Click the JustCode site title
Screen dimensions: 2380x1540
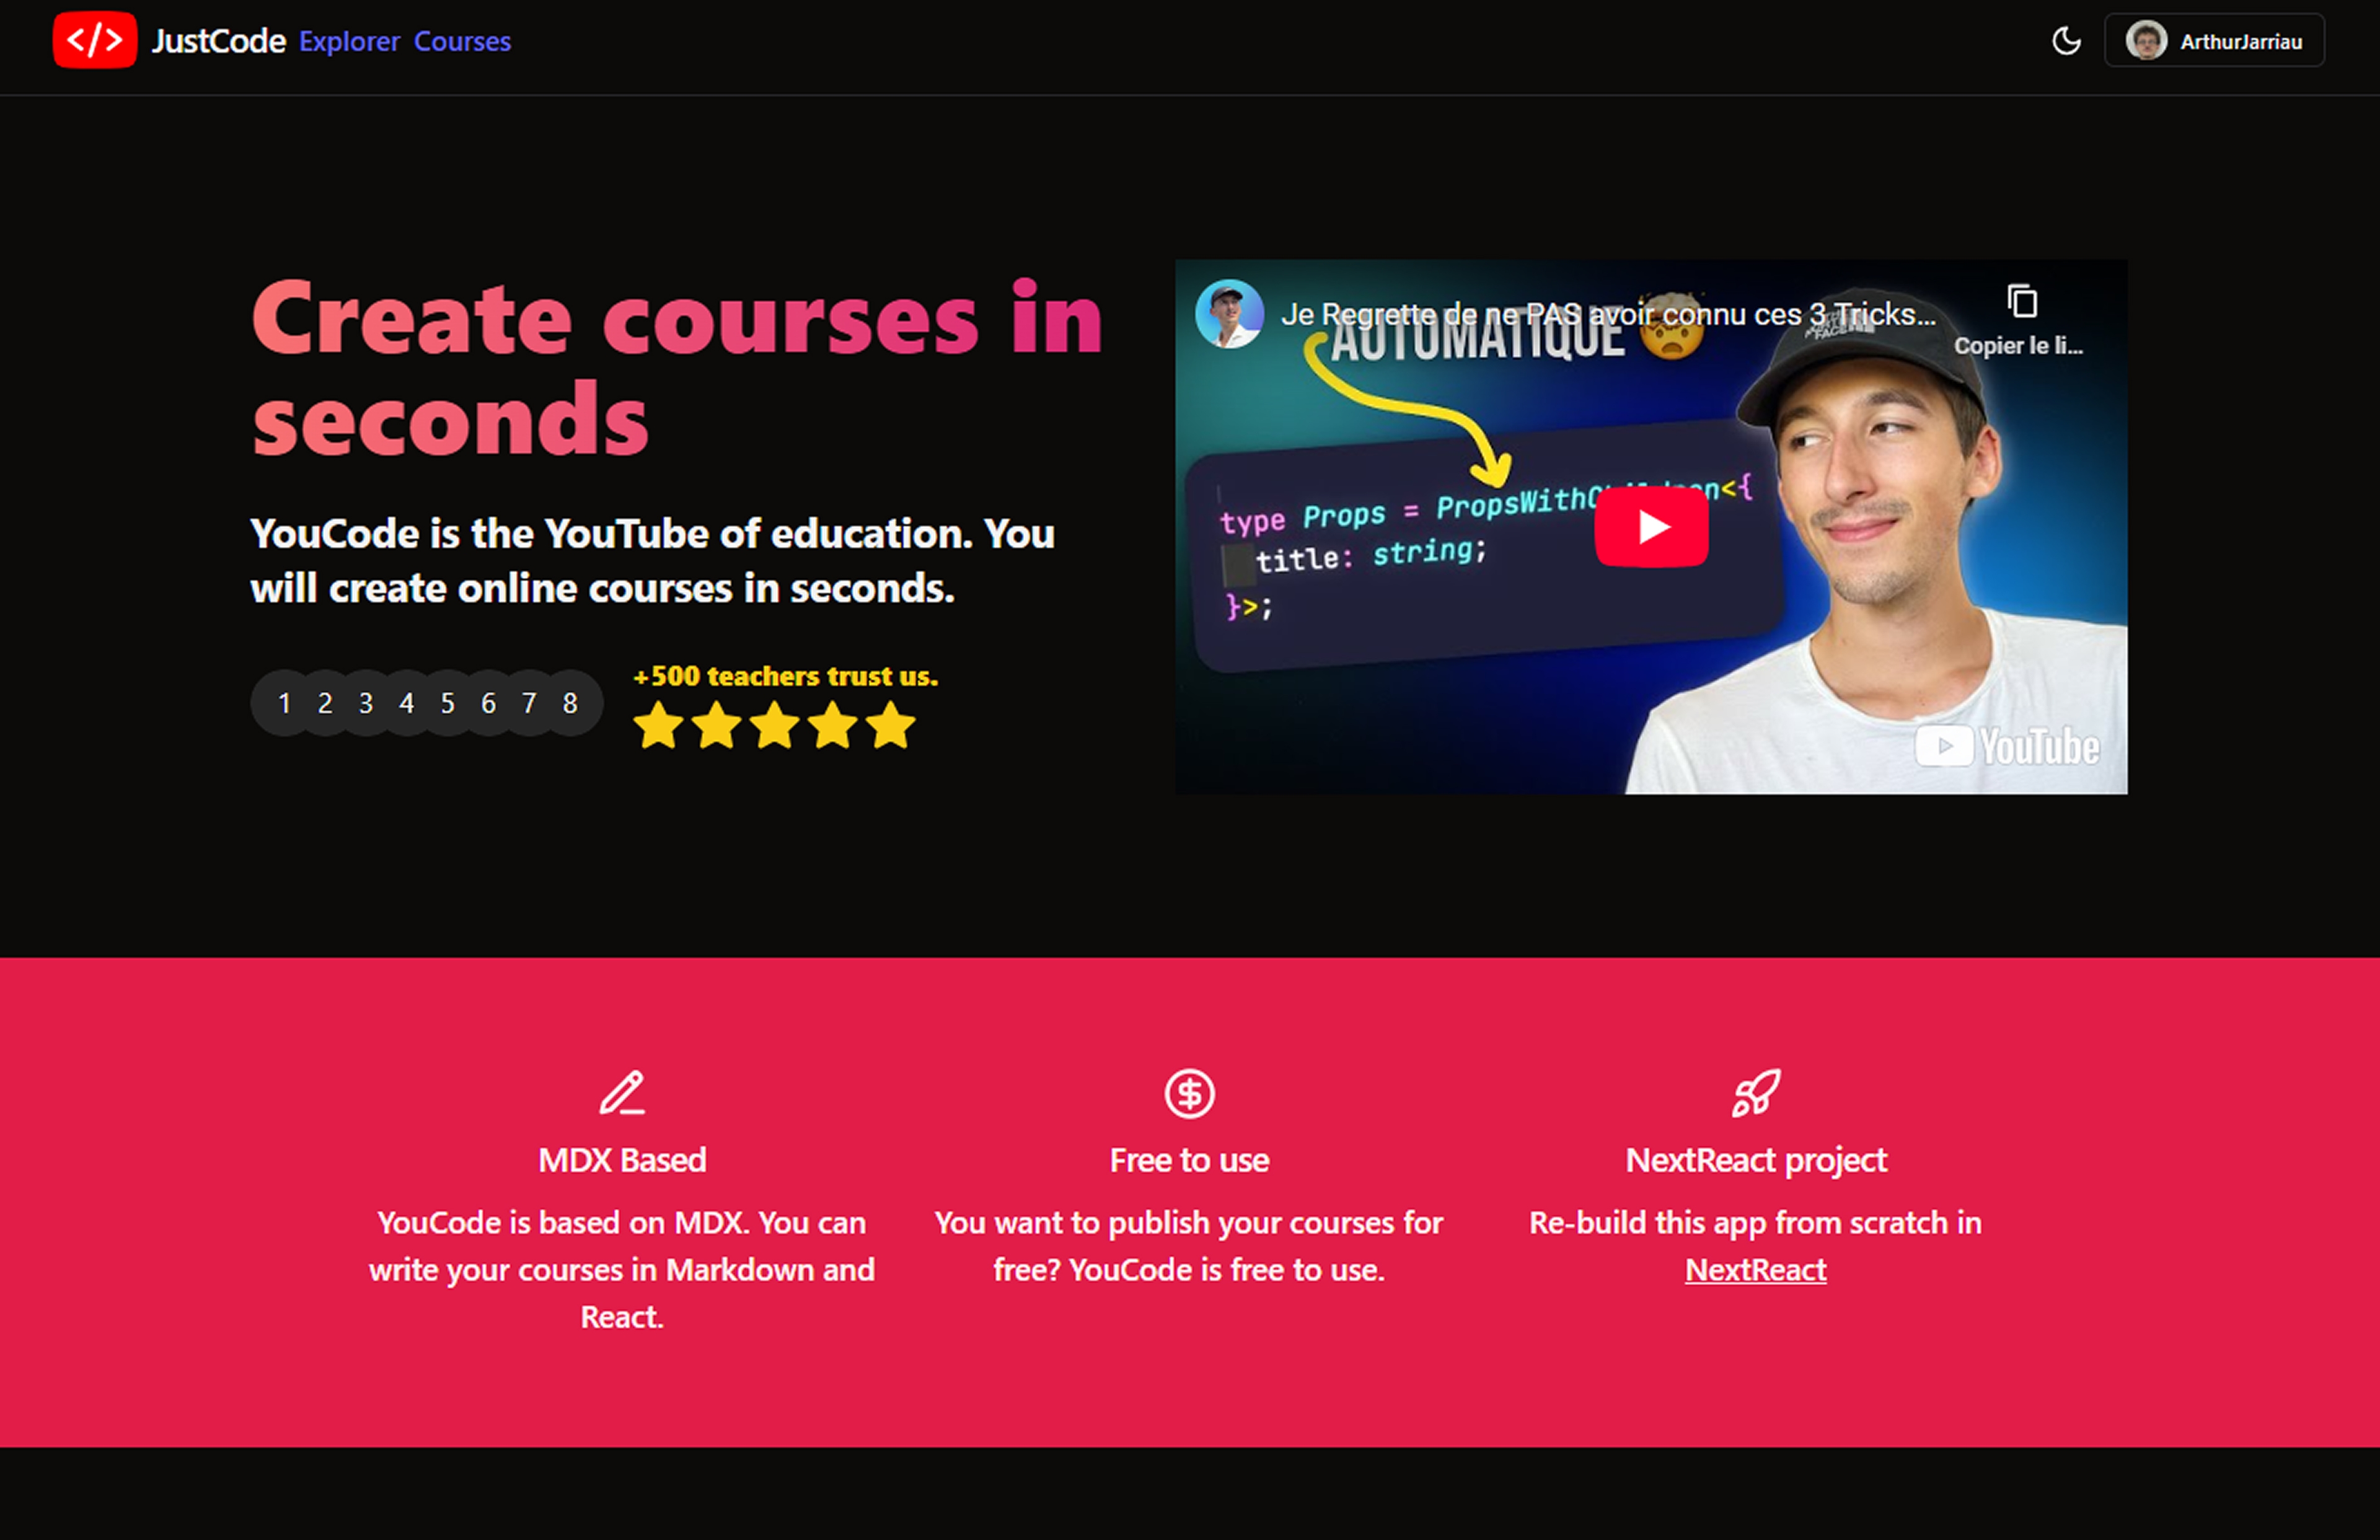[x=219, y=41]
